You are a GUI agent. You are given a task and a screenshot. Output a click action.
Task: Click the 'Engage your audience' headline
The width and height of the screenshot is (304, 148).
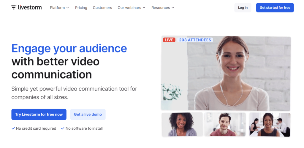coord(69,48)
